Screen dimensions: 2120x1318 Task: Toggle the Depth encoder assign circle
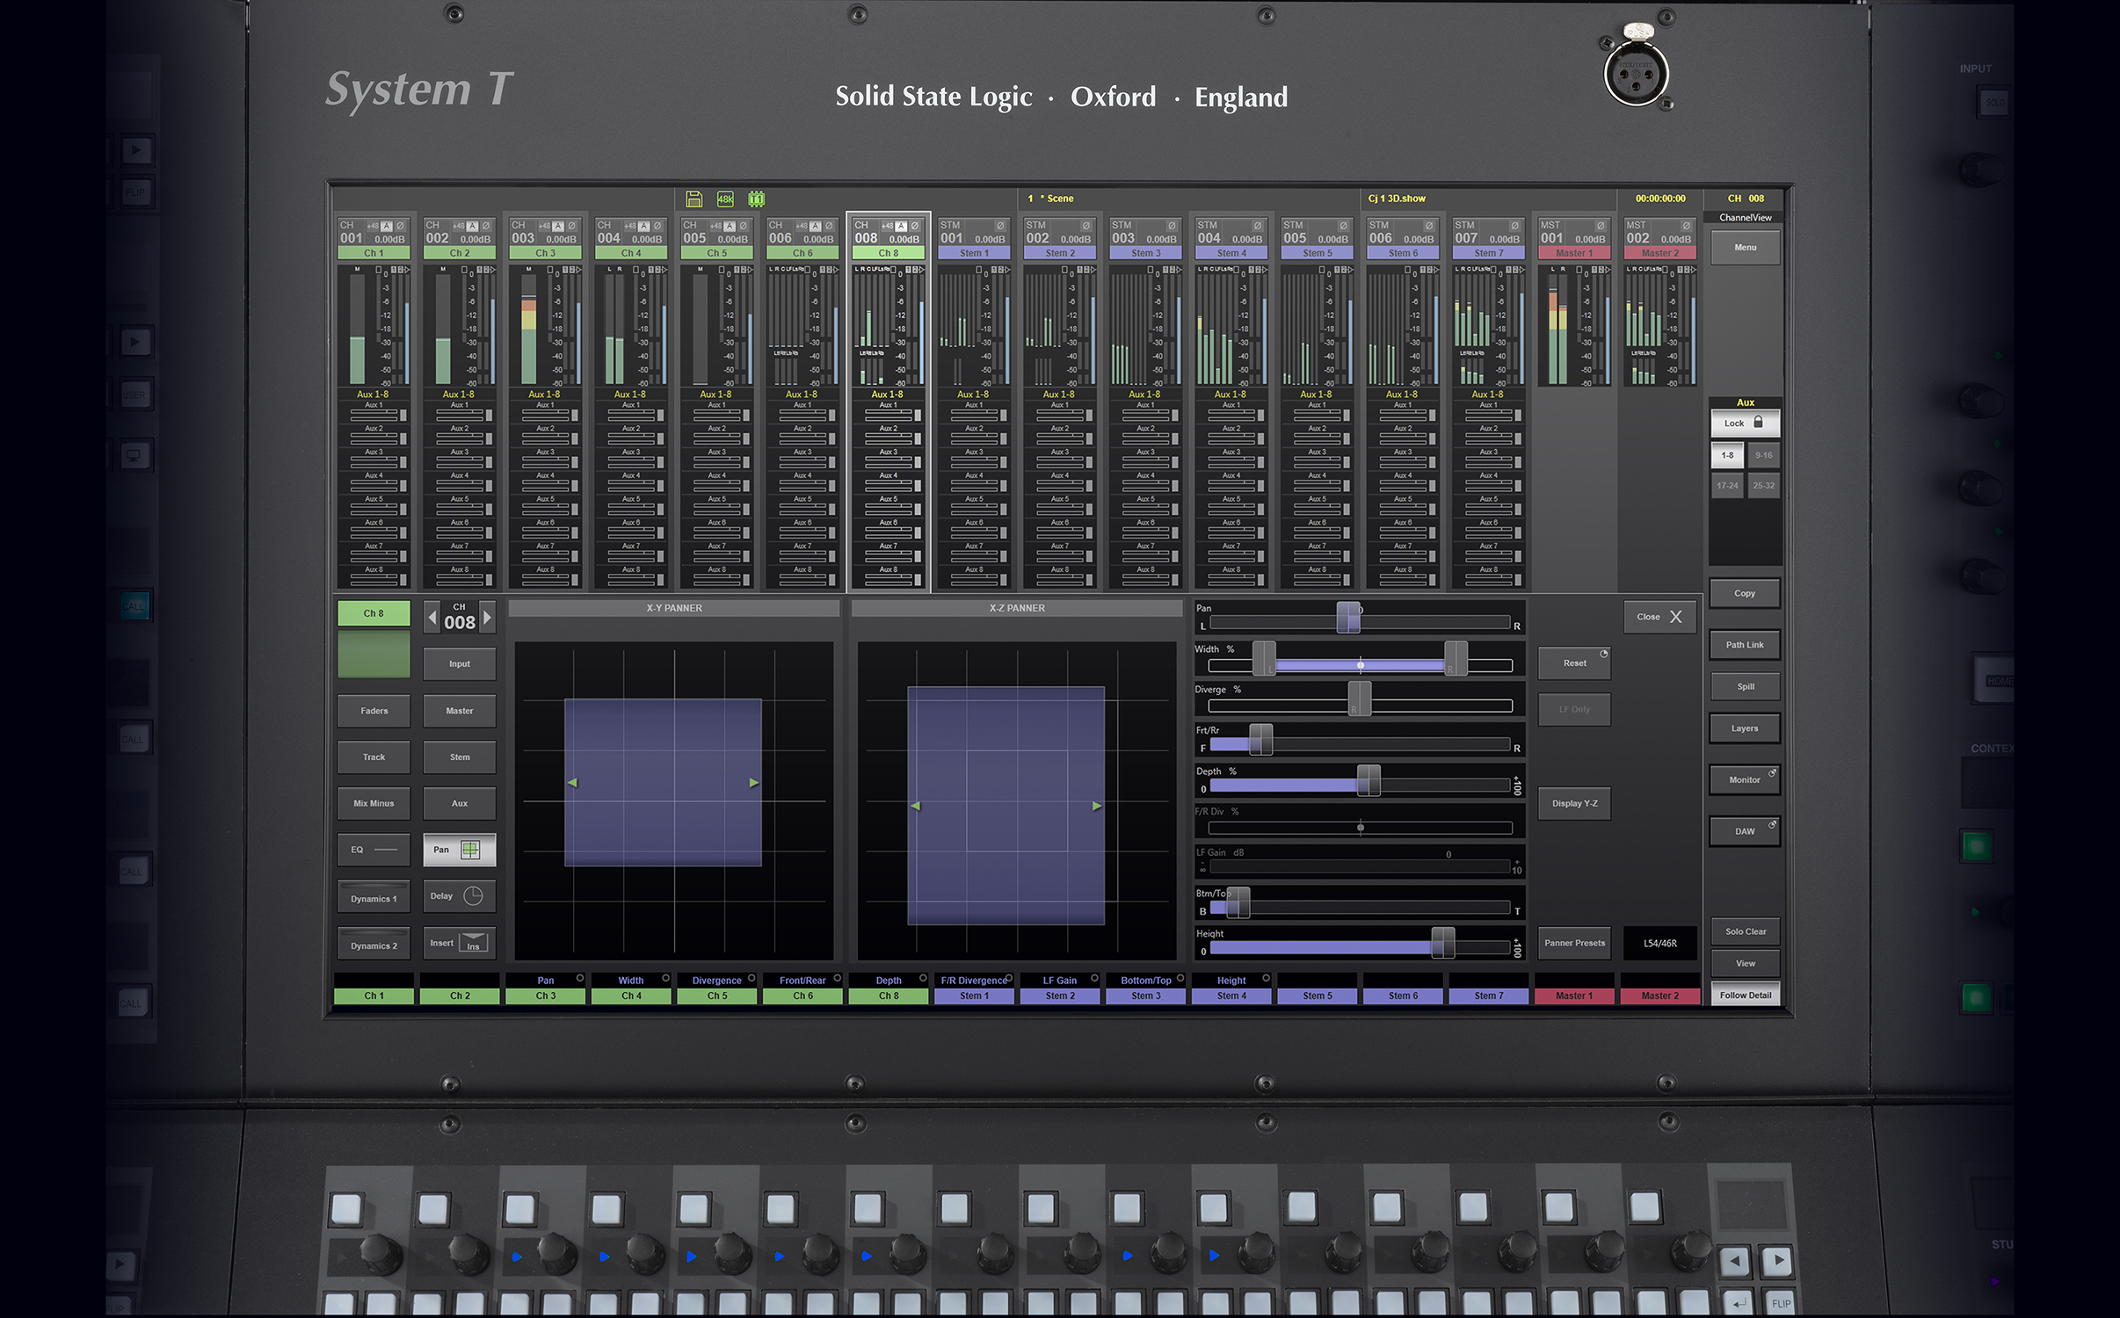pyautogui.click(x=923, y=978)
